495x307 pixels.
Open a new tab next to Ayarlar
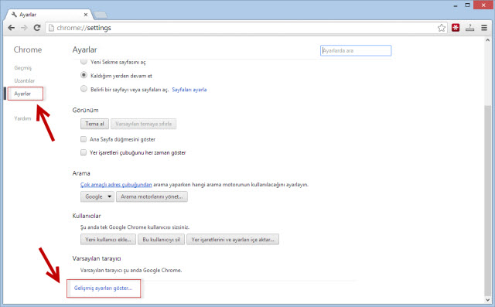(101, 15)
